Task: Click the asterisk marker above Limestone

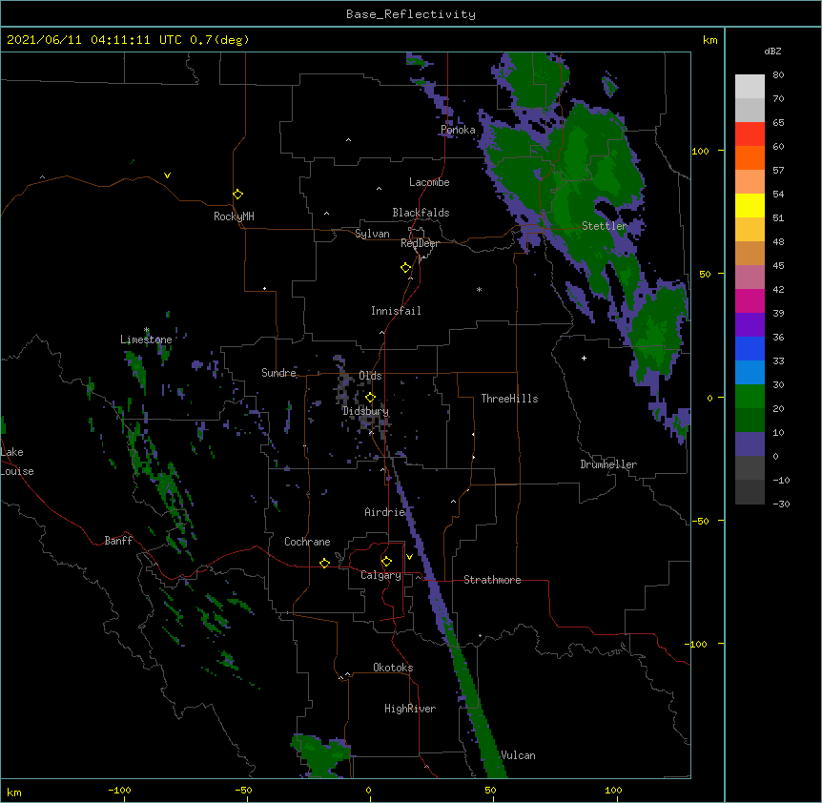Action: point(147,330)
